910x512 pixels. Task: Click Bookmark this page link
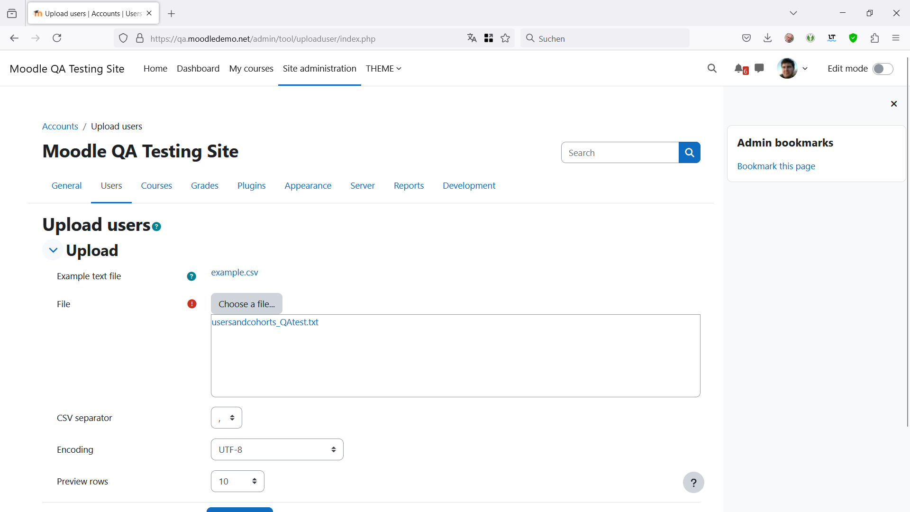[x=776, y=166]
